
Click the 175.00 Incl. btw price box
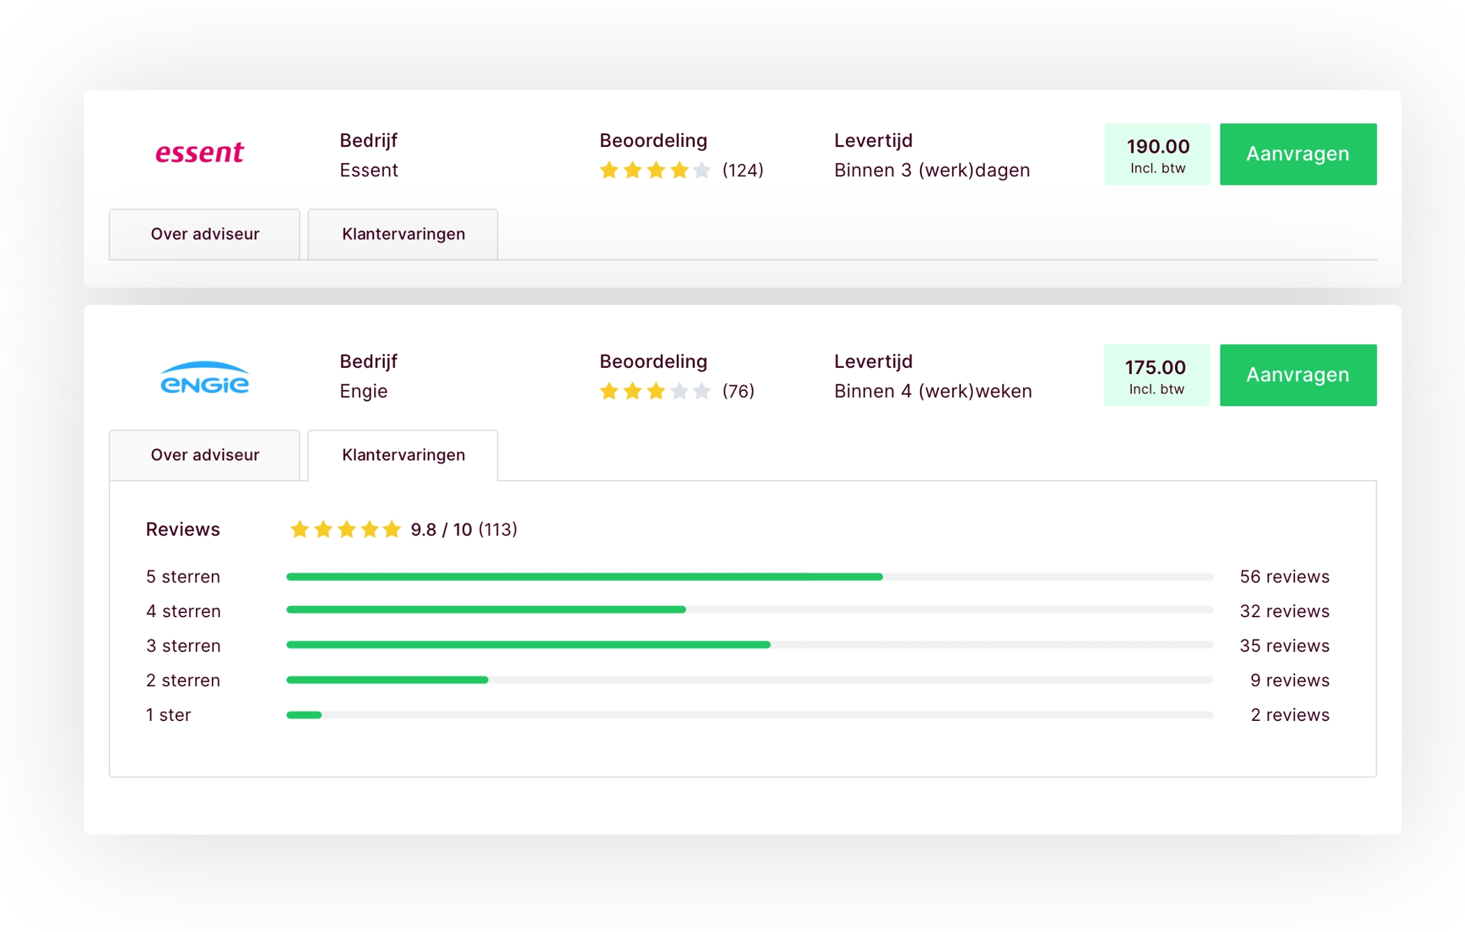point(1156,375)
